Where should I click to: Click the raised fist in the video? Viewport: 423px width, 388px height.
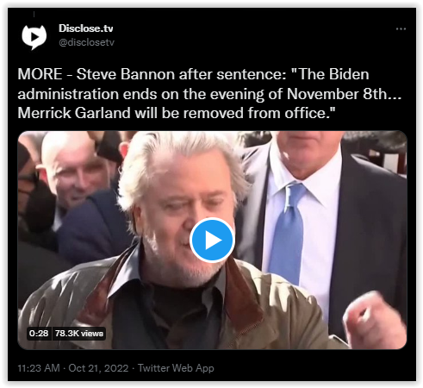pyautogui.click(x=372, y=317)
